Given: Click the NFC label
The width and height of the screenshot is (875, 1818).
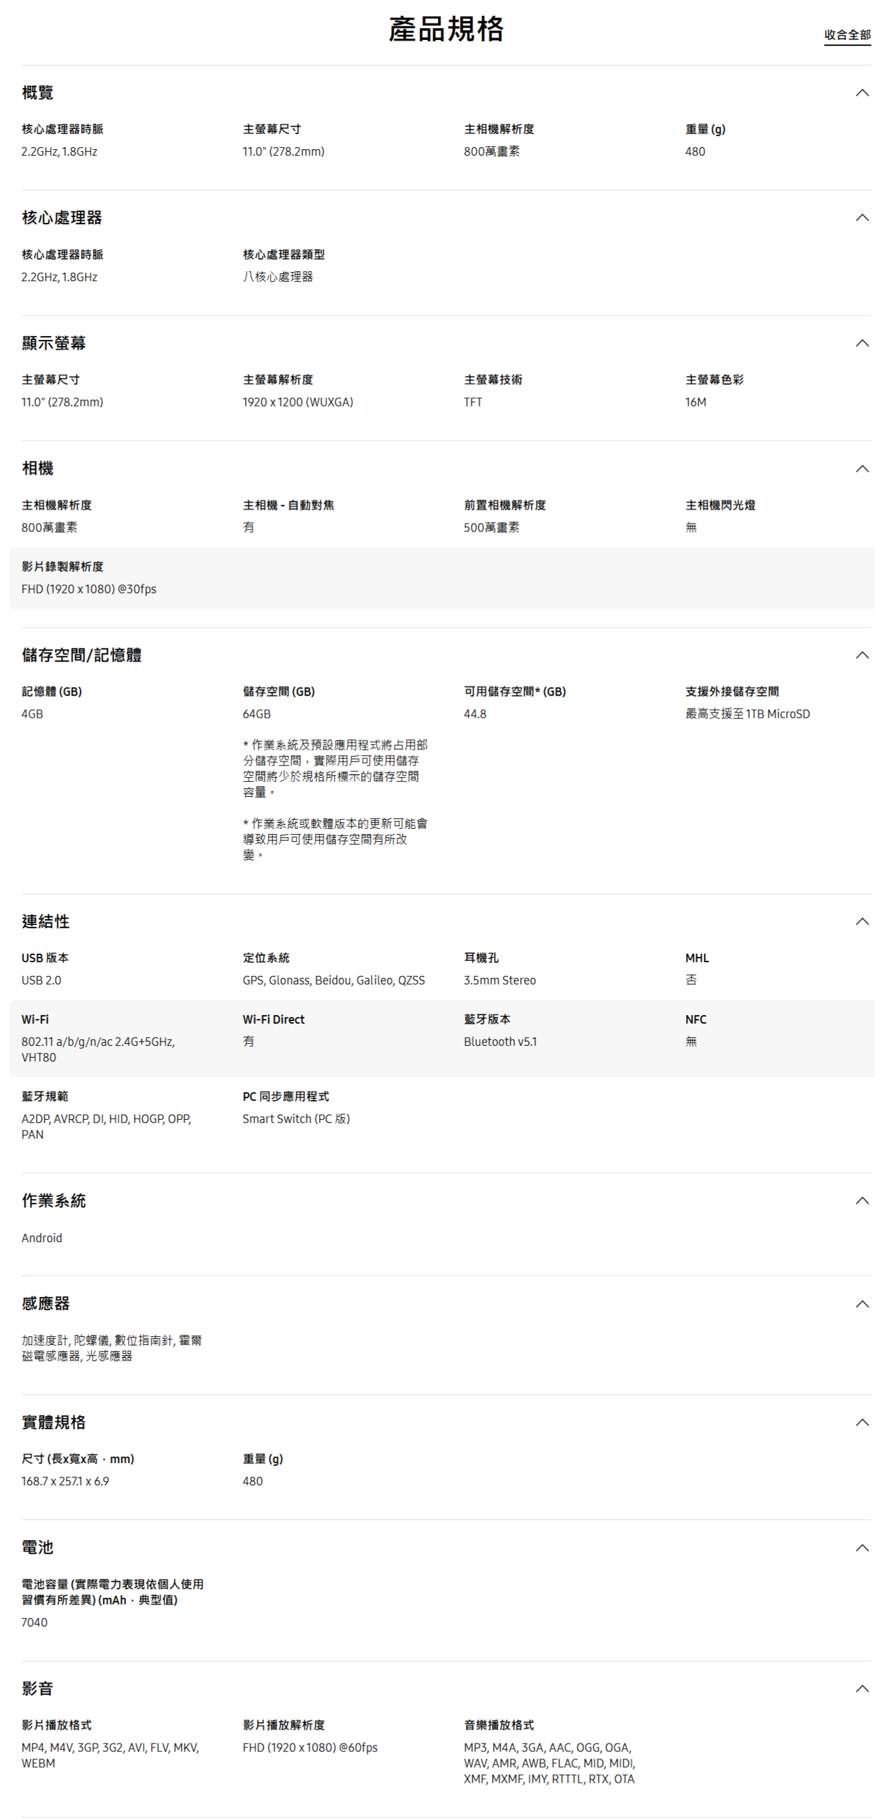Looking at the screenshot, I should coord(695,1019).
